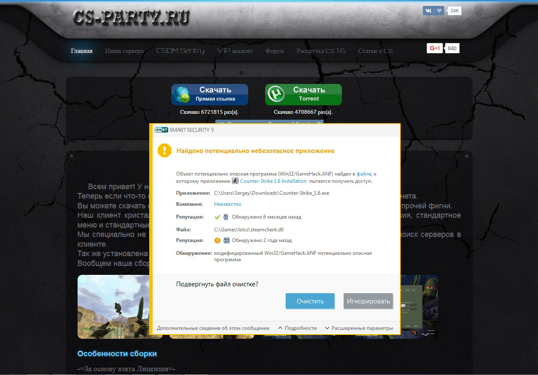Click the VK share icon
Image resolution: width=538 pixels, height=375 pixels.
428,11
